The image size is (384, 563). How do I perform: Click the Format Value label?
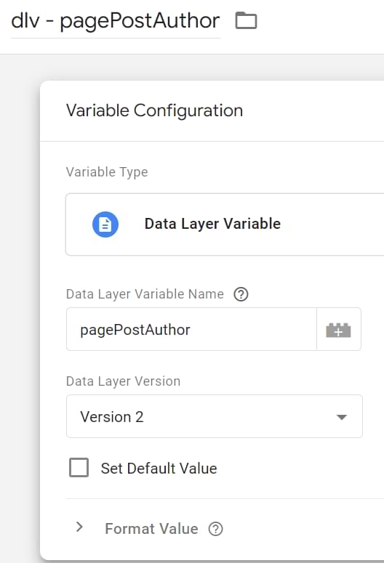click(151, 529)
